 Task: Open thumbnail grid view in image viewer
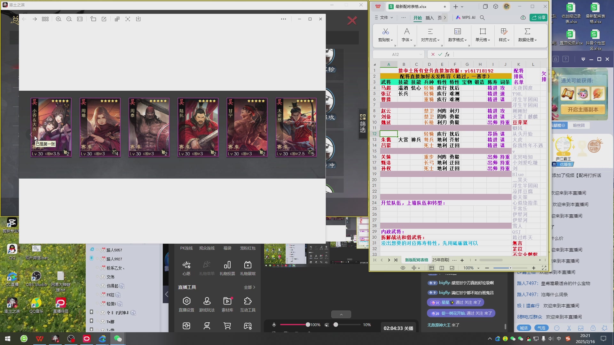pos(45,19)
